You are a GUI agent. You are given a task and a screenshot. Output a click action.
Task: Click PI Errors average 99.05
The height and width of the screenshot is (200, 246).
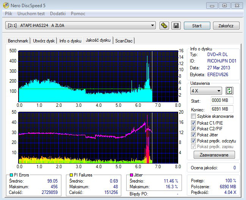(52, 181)
